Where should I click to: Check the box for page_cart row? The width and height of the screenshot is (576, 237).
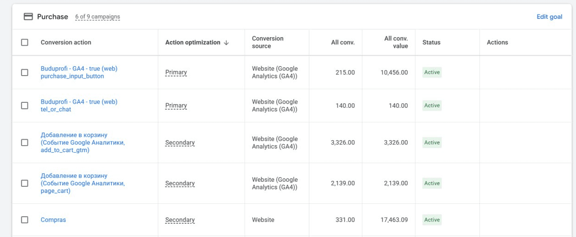pyautogui.click(x=25, y=183)
